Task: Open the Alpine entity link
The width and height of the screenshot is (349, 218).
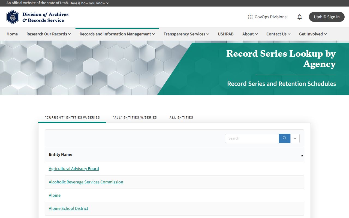Action: (x=55, y=195)
